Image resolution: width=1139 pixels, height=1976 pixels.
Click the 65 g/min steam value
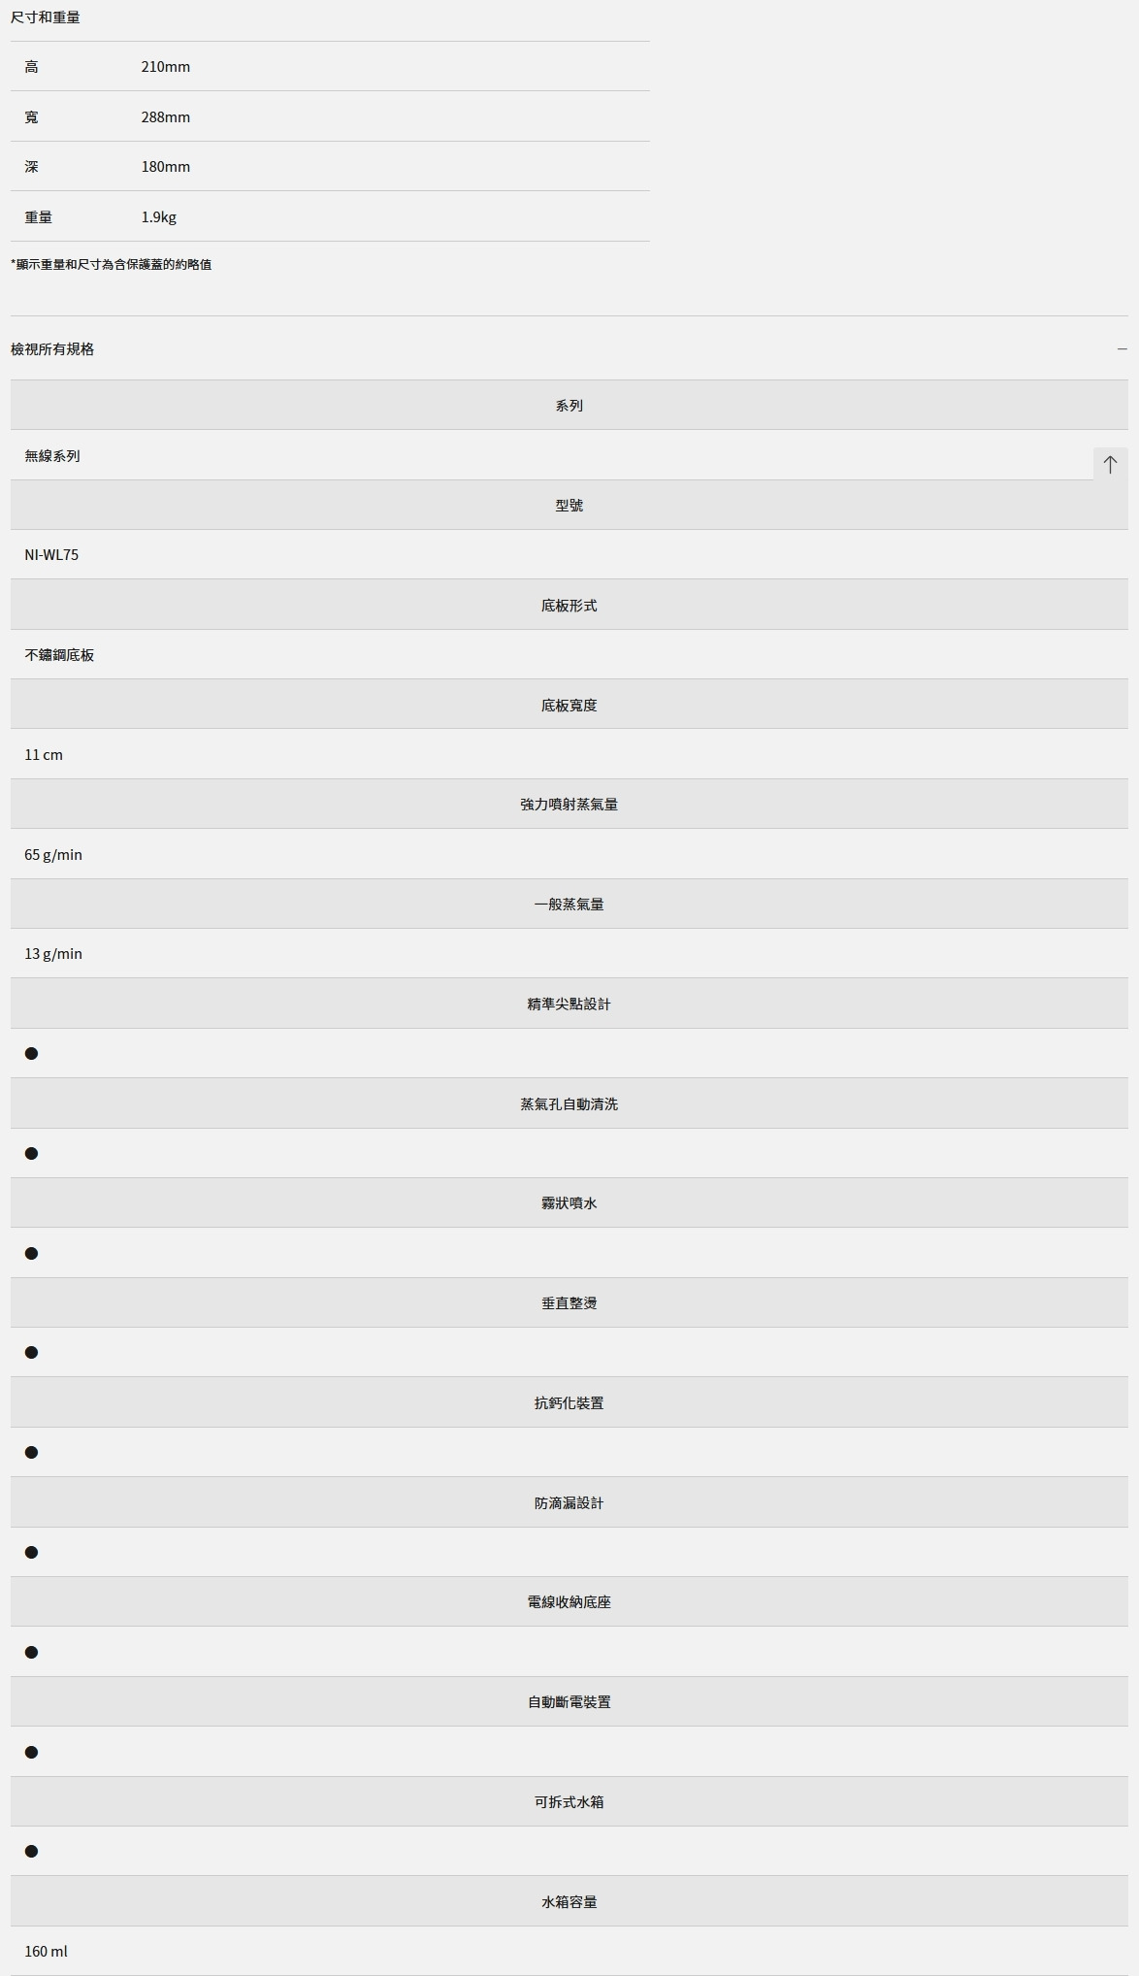[53, 854]
